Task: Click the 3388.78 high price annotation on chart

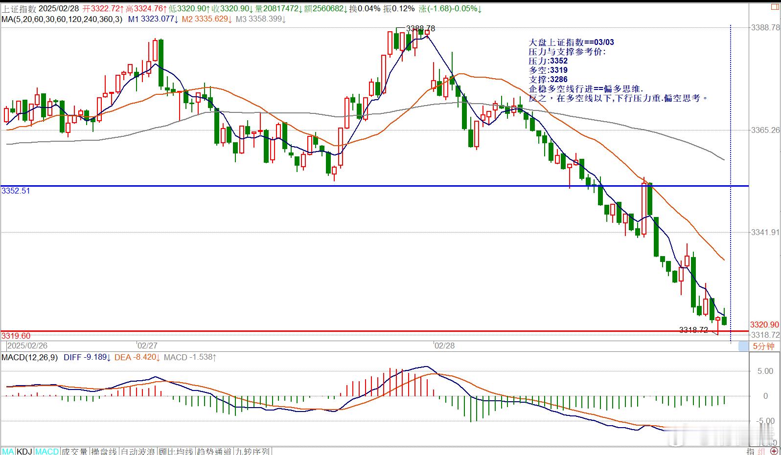Action: pos(420,29)
